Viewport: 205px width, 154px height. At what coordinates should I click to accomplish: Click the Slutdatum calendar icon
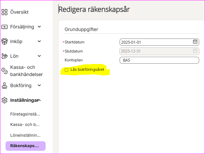pyautogui.click(x=195, y=51)
